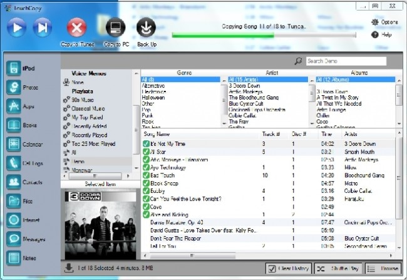Toggle checkbox for It's Not My Time
This screenshot has width=407, height=280.
146,144
